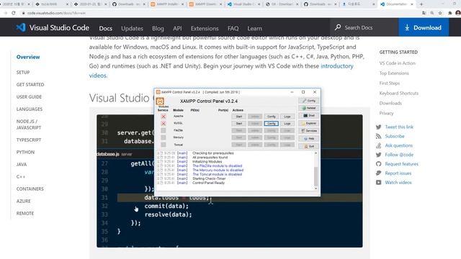Open API in VS Code navigation
461x259 pixels.
coord(177,29)
